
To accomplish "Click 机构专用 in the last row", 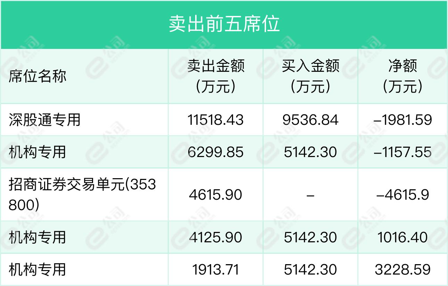I will 38,269.
